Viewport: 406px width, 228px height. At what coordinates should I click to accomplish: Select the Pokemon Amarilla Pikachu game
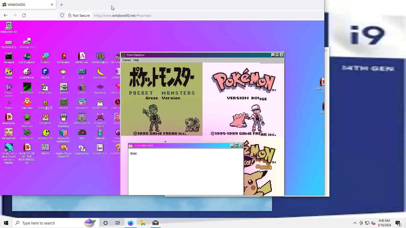pos(264,166)
